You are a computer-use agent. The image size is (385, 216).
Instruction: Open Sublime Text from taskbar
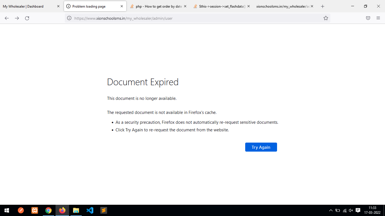(x=104, y=210)
